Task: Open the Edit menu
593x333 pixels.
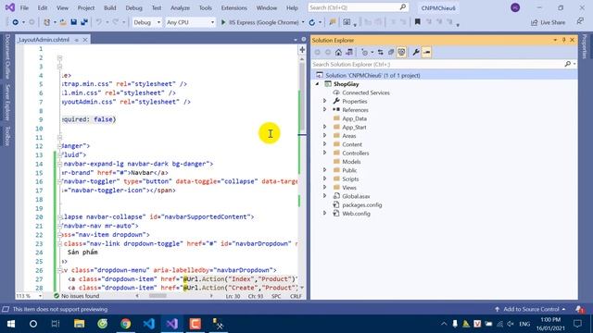Action: 43,8
